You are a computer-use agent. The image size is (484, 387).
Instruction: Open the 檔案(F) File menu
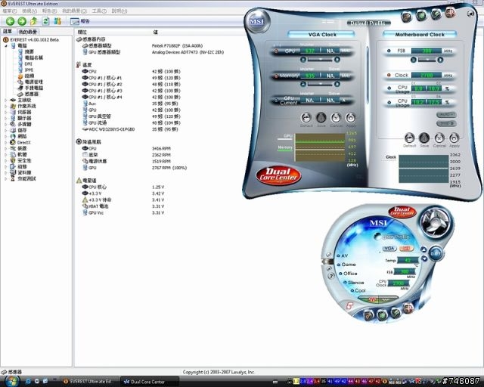pyautogui.click(x=10, y=11)
